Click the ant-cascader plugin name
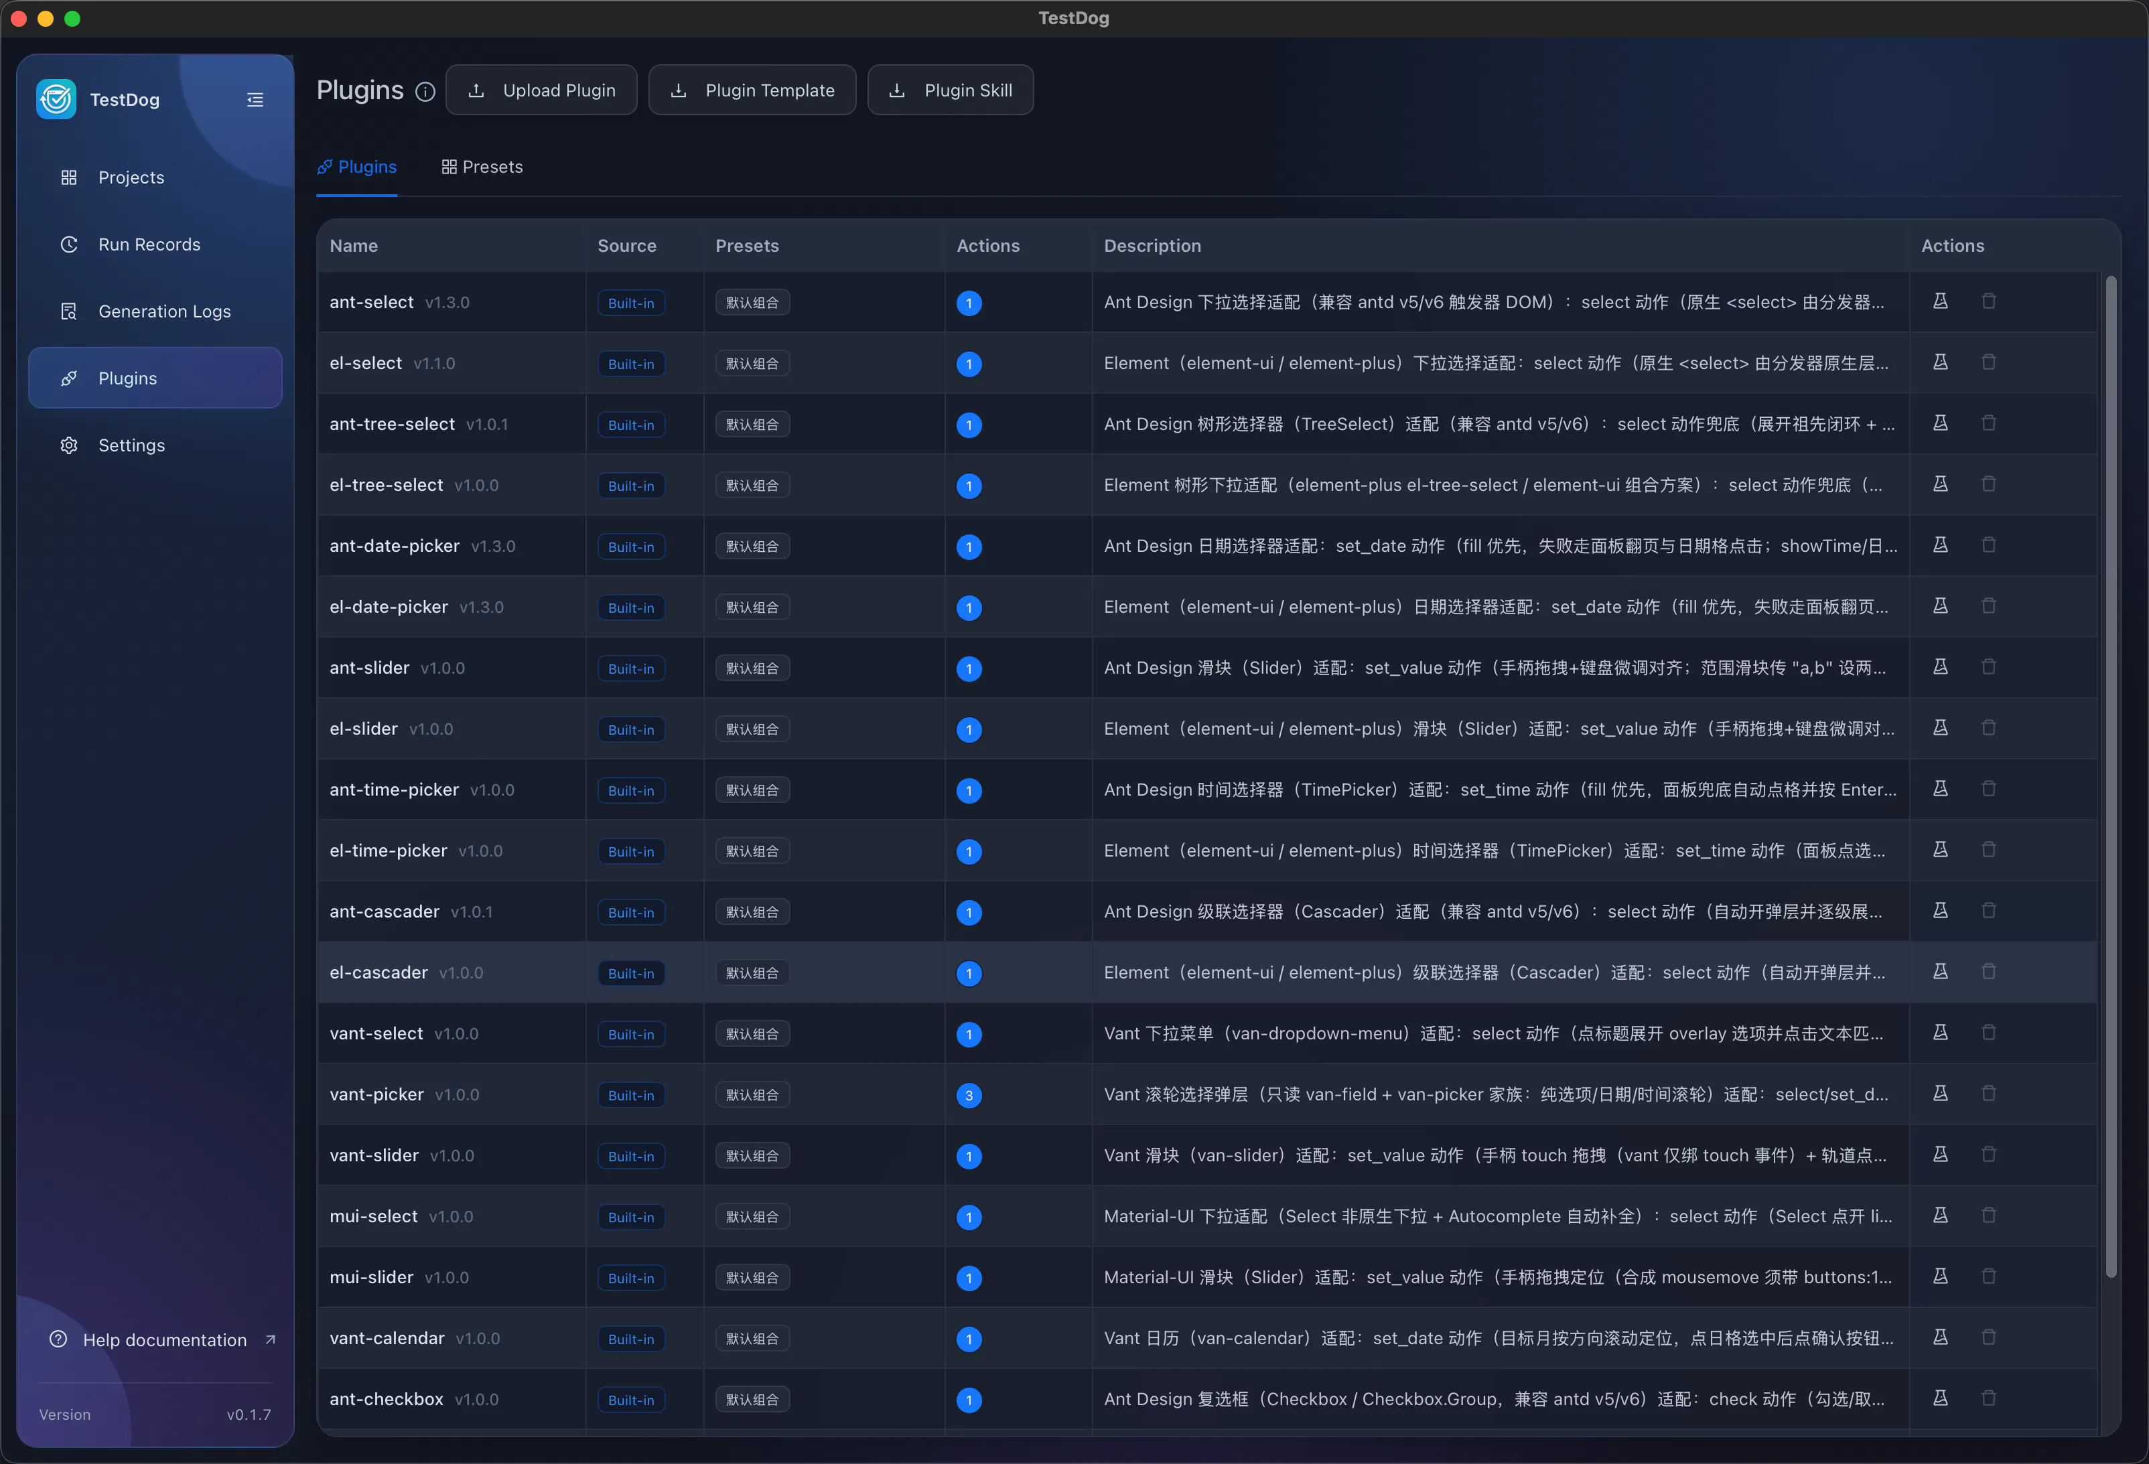Viewport: 2149px width, 1464px height. 385,912
